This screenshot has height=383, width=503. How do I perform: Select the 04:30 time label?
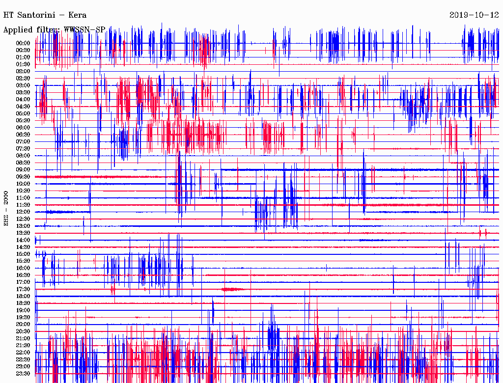[x=23, y=107]
